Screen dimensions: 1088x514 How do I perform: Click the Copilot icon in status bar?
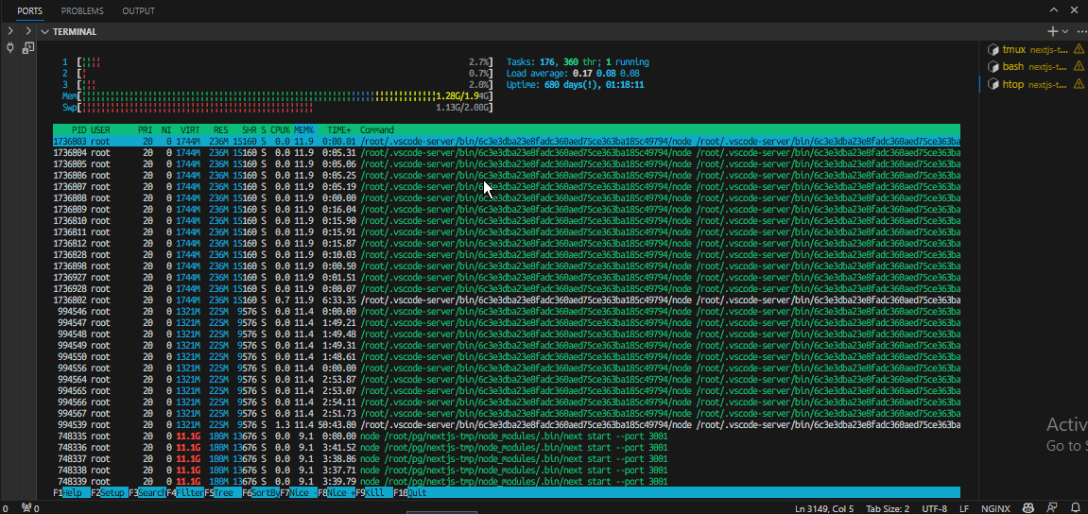pyautogui.click(x=1029, y=507)
